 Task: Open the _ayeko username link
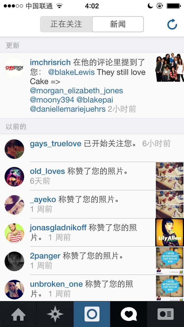pos(43,199)
